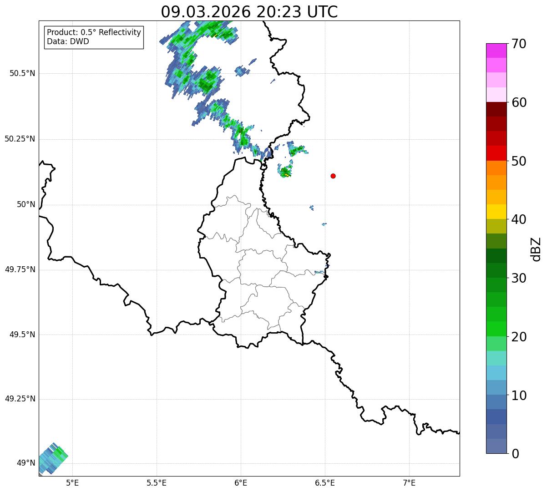Click the "Product: 0.5° Reflectivity" text
This screenshot has width=547, height=492.
click(x=94, y=33)
